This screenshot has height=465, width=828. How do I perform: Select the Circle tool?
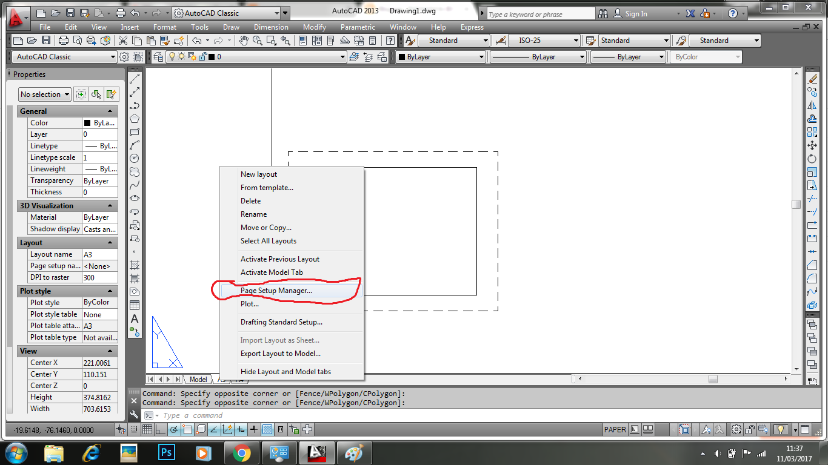coord(135,158)
